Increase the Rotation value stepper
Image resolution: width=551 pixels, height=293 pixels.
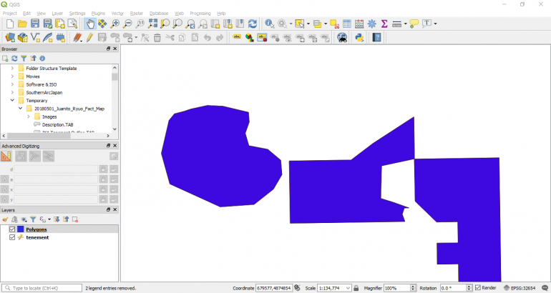(469, 287)
